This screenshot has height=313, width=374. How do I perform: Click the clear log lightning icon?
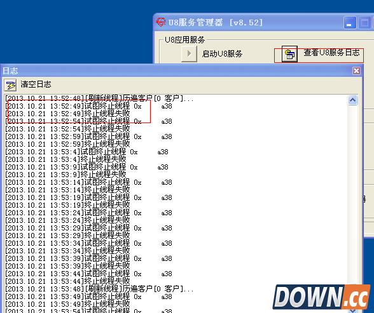(x=10, y=85)
